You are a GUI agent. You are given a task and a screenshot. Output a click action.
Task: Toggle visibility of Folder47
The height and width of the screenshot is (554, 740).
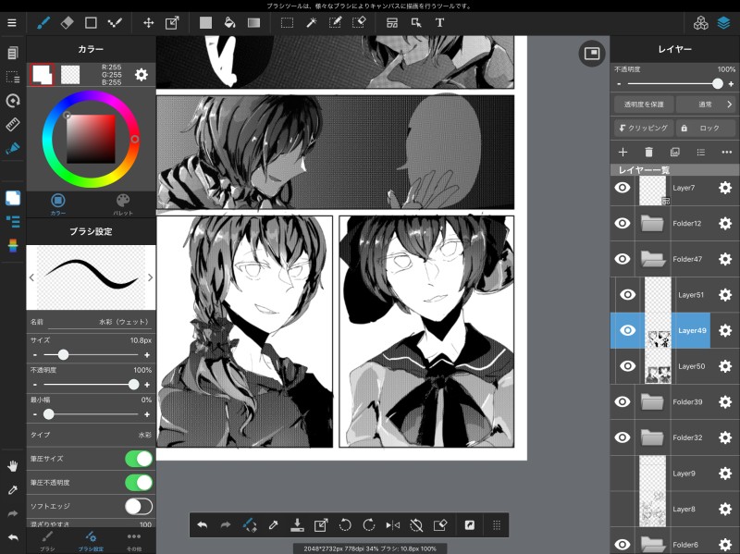[623, 259]
